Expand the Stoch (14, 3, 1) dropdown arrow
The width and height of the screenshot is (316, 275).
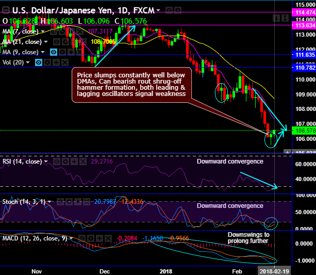pos(49,202)
